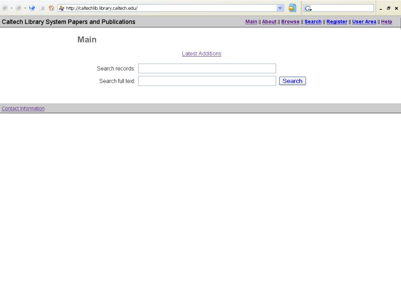Restore down the browser window
The height and width of the screenshot is (300, 401).
pyautogui.click(x=388, y=9)
